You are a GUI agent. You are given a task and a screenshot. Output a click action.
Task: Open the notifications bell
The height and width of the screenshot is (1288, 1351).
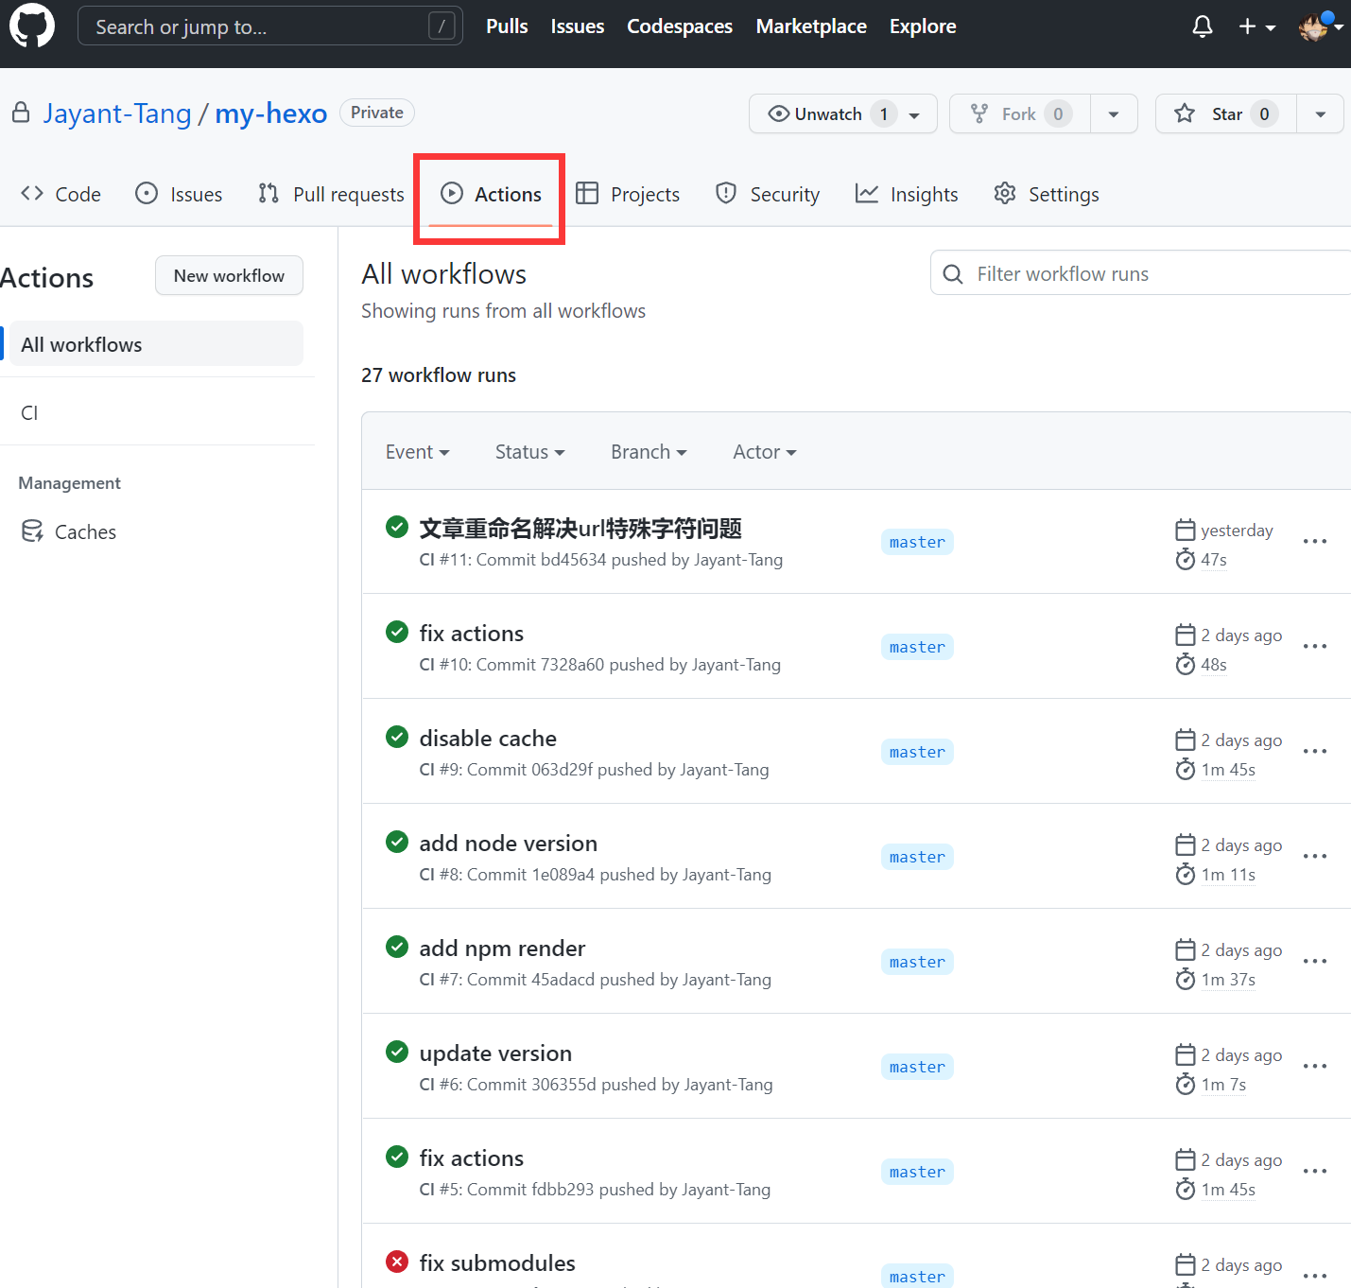[1202, 26]
